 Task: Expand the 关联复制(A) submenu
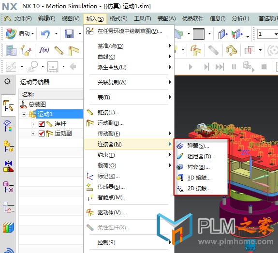[129, 82]
